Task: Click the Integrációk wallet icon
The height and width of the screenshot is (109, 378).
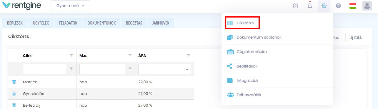Action: (230, 80)
